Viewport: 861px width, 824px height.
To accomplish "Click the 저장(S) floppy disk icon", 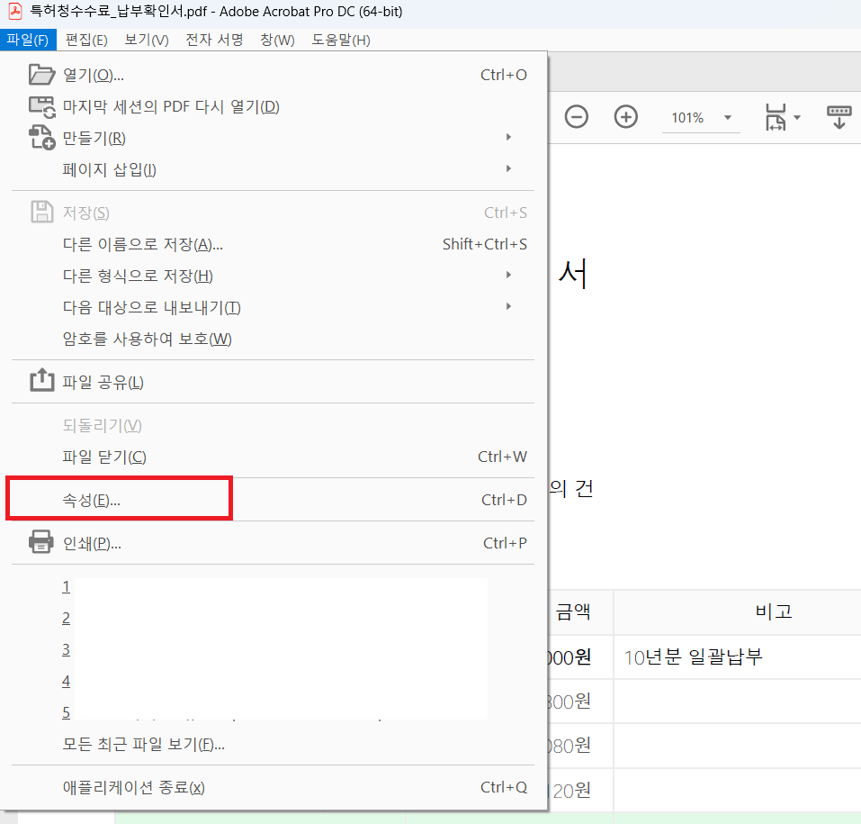I will (41, 212).
